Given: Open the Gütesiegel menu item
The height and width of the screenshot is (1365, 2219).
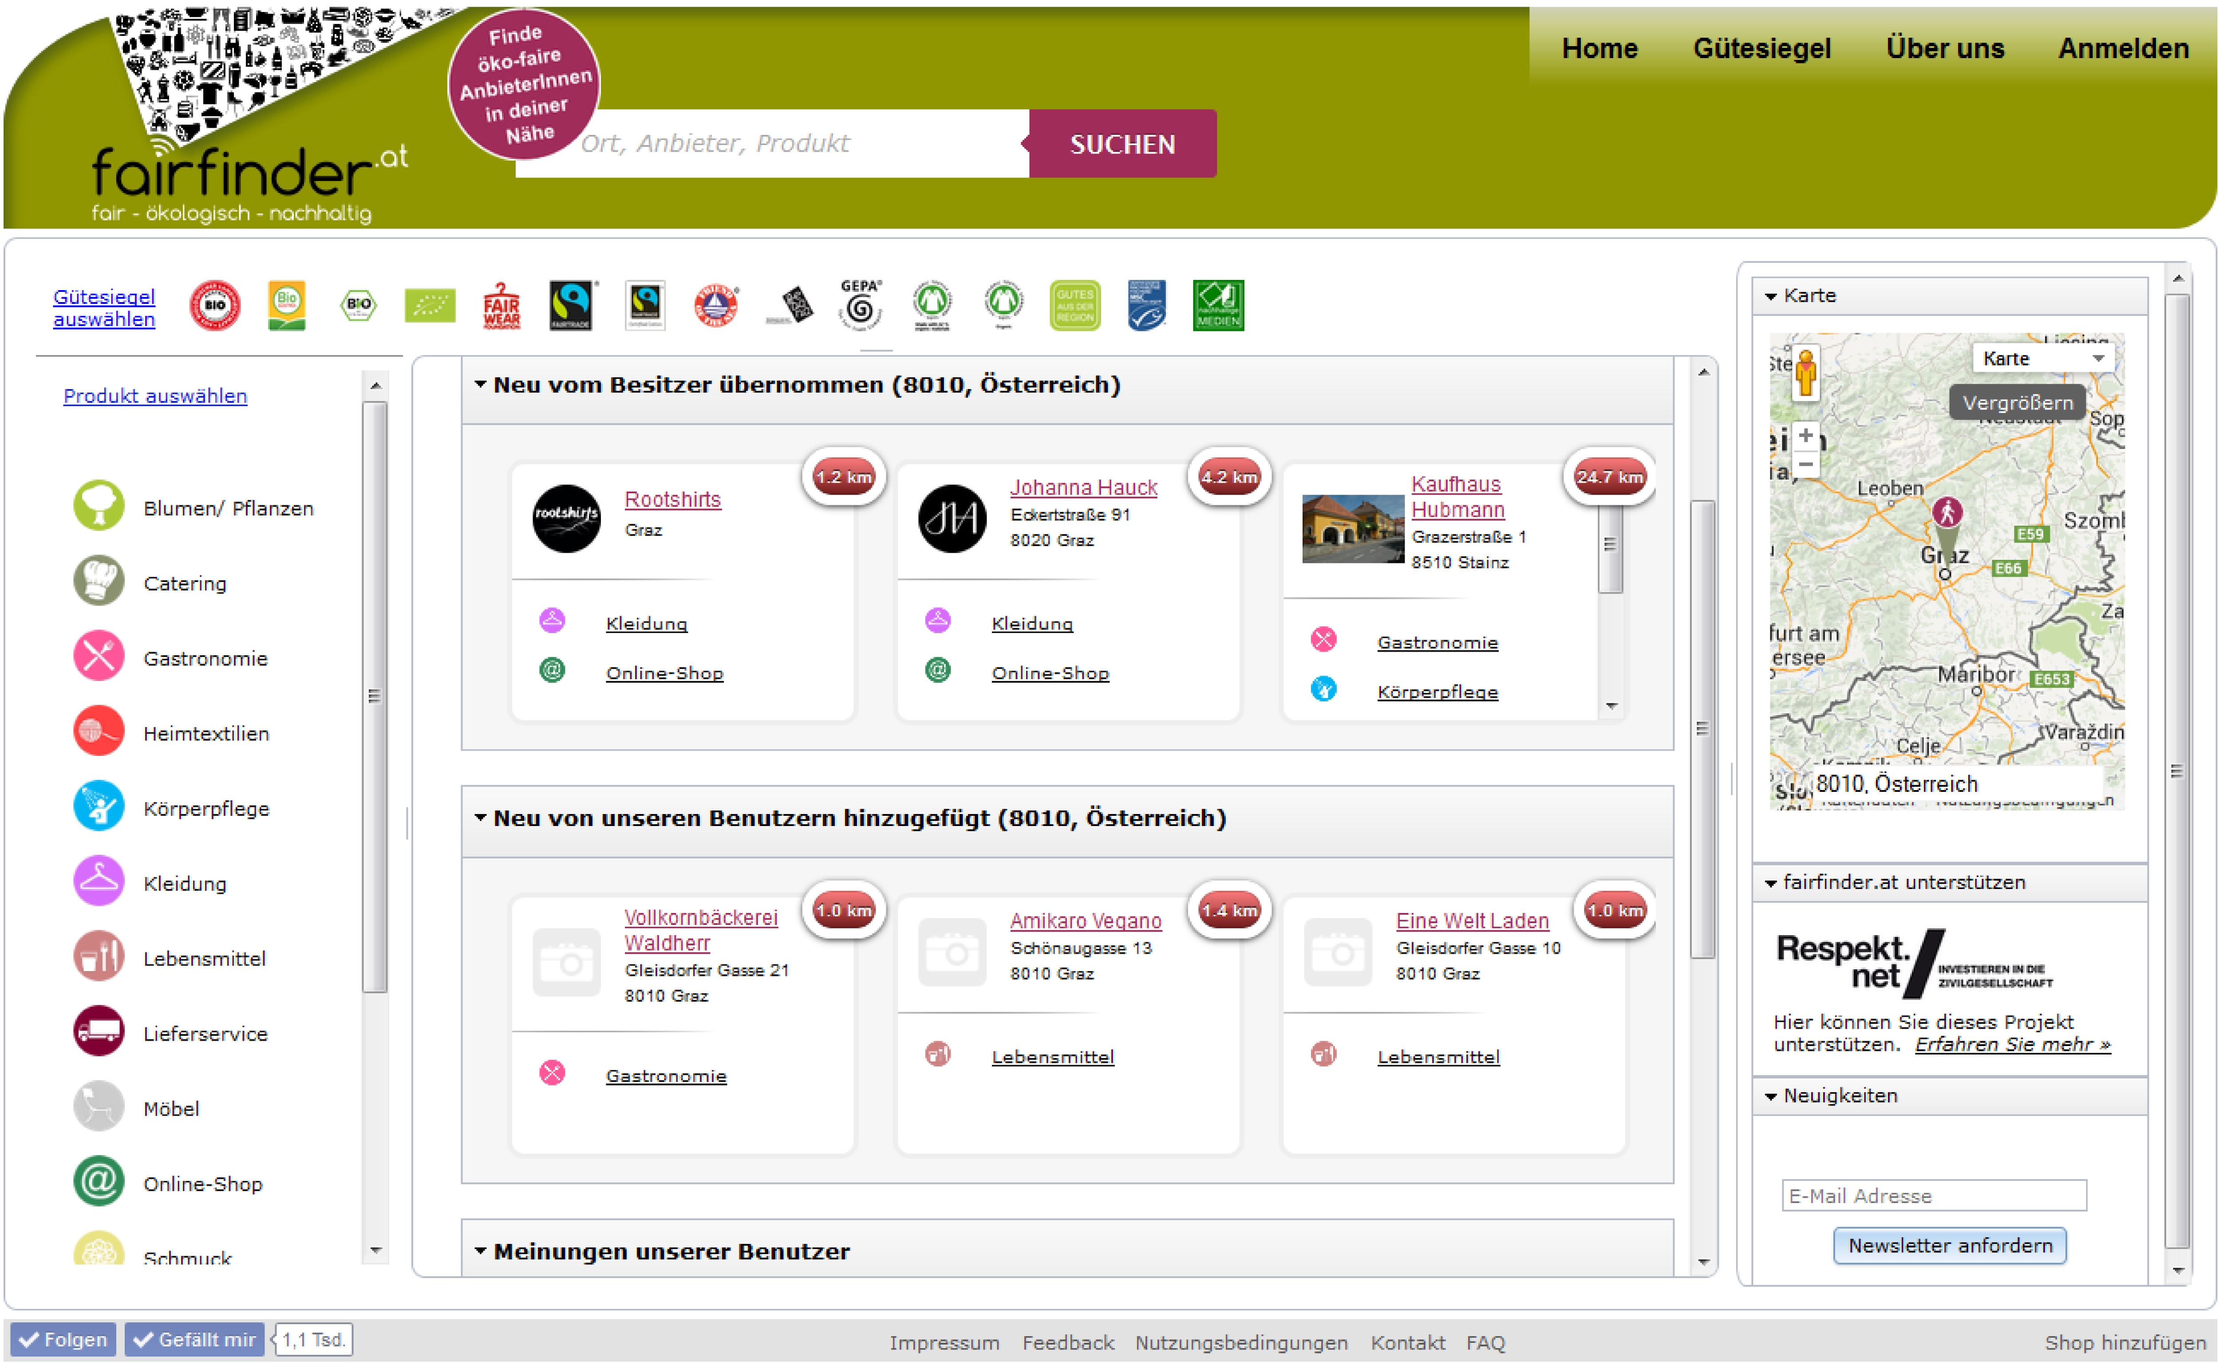Looking at the screenshot, I should (1761, 49).
